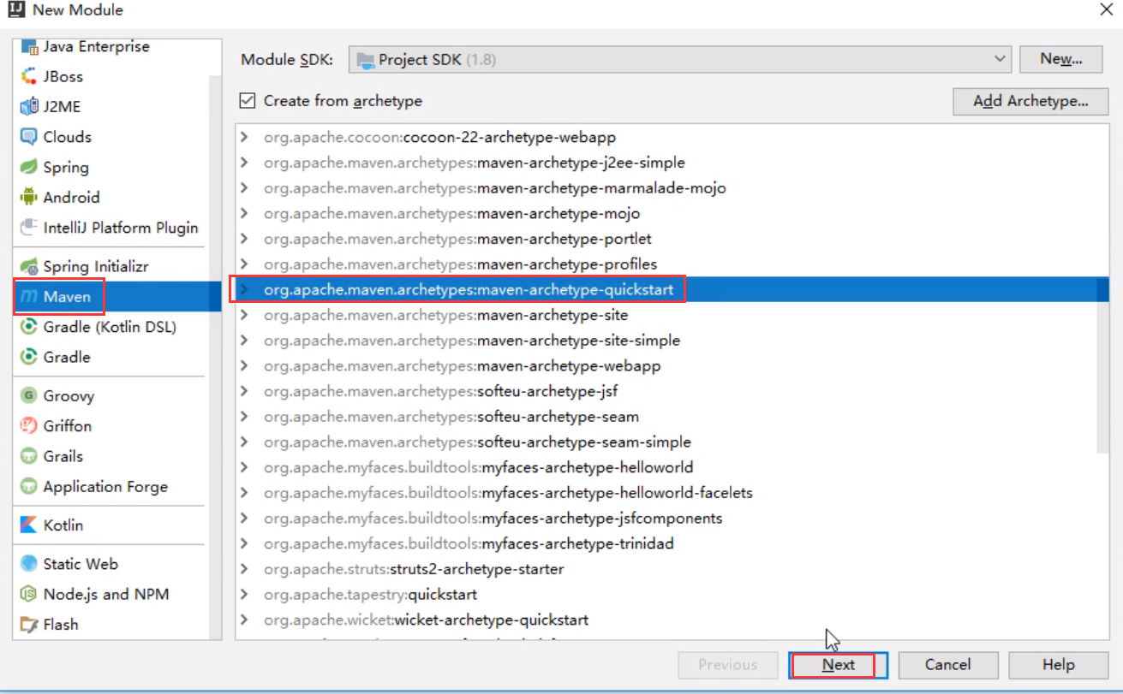This screenshot has height=694, width=1123.
Task: Click the New... SDK button
Action: pos(1061,59)
